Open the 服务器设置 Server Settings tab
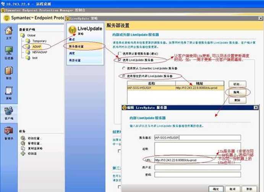The height and width of the screenshot is (192, 264). click(x=85, y=46)
